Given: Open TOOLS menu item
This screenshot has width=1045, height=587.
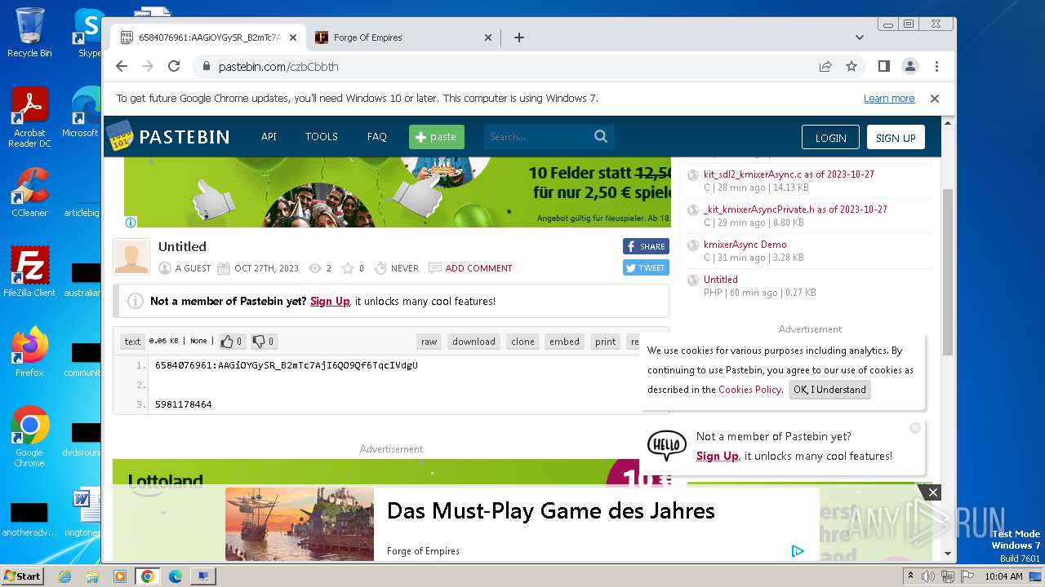Looking at the screenshot, I should (x=322, y=137).
